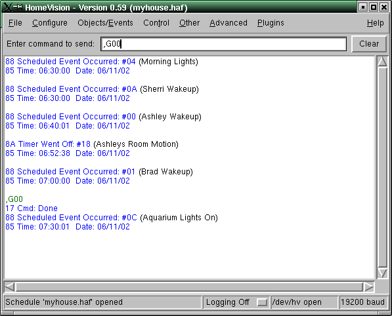Click 'Timer Went Off: #18' line
The width and height of the screenshot is (392, 316).
point(48,144)
